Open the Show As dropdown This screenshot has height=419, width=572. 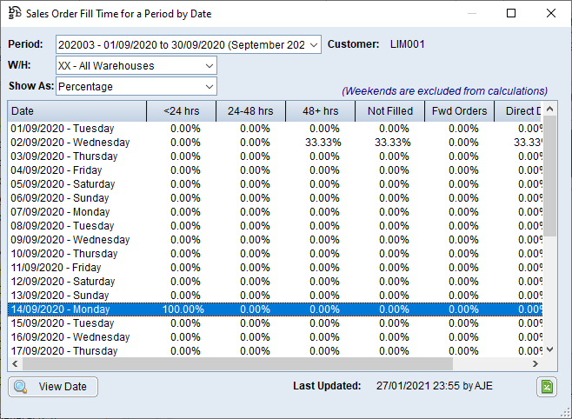coord(210,86)
